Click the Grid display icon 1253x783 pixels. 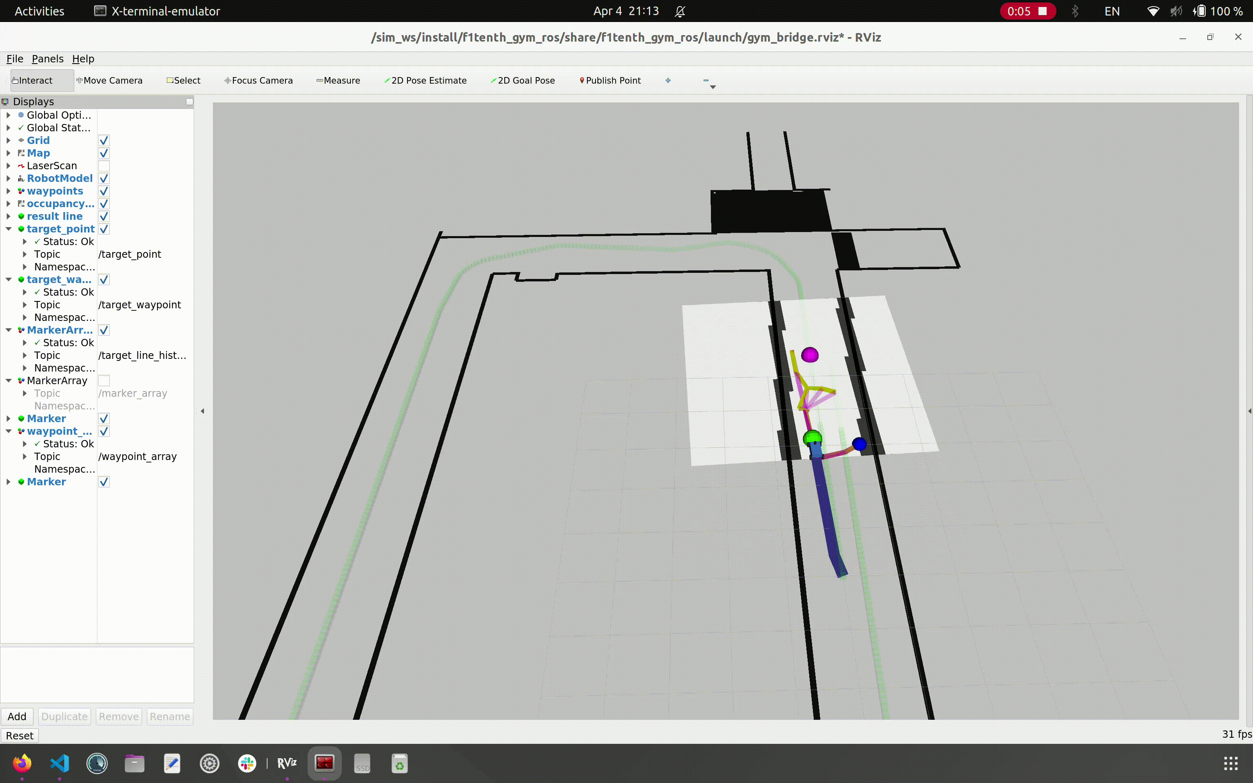[21, 140]
